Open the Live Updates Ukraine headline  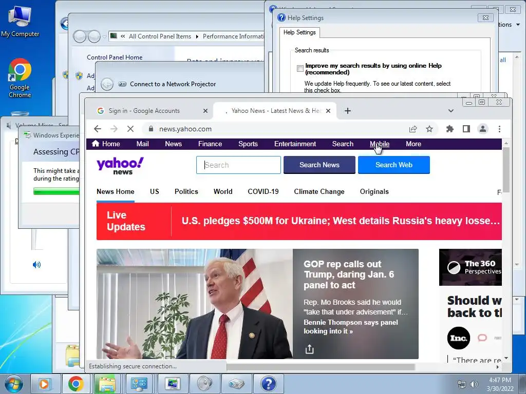point(341,221)
